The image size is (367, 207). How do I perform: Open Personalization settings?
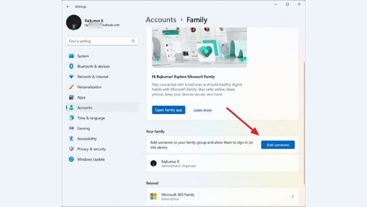tap(102, 87)
